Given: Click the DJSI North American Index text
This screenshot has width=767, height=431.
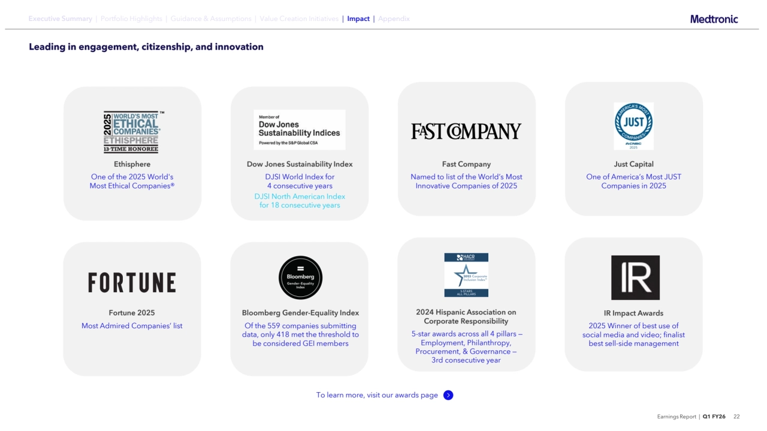Looking at the screenshot, I should [x=300, y=201].
